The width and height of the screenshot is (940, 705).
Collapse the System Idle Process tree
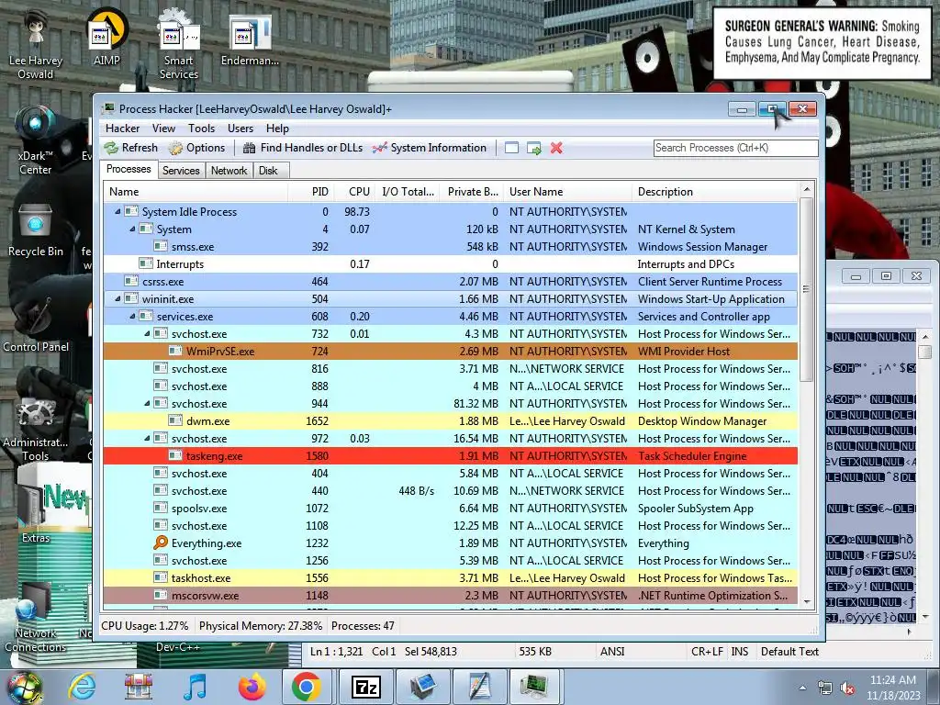click(x=117, y=212)
